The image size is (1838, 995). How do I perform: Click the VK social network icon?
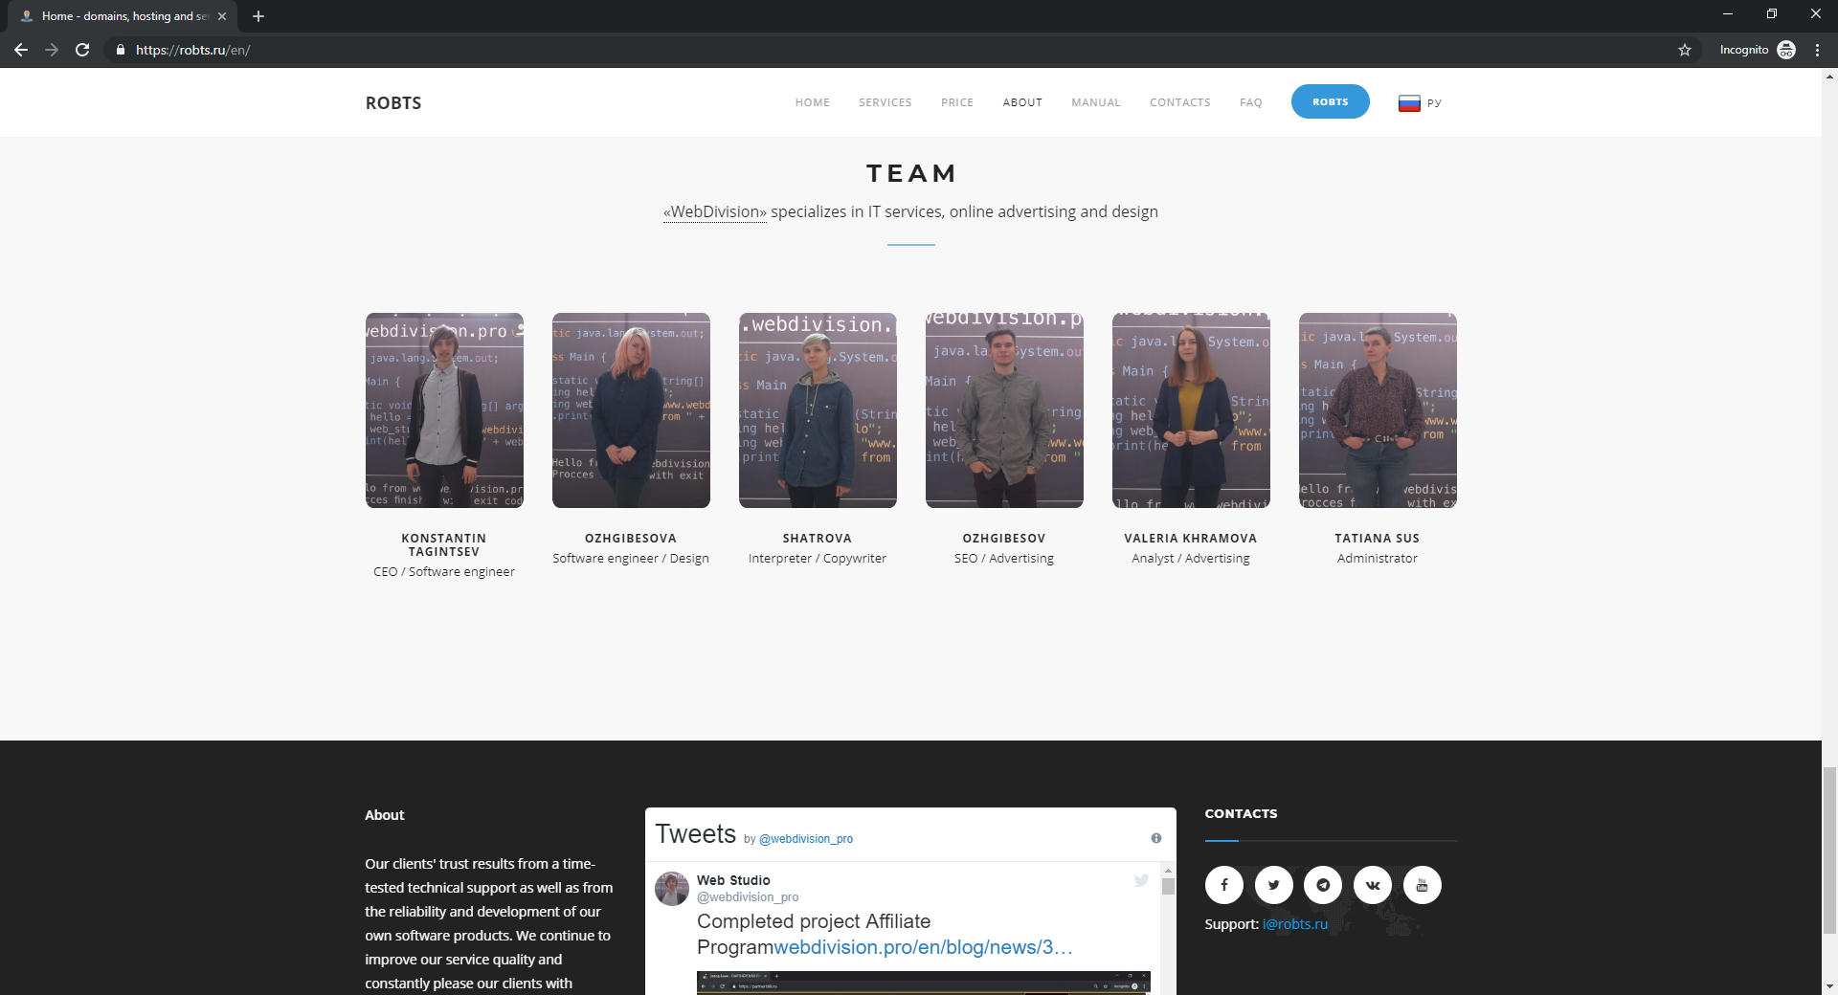click(x=1373, y=885)
